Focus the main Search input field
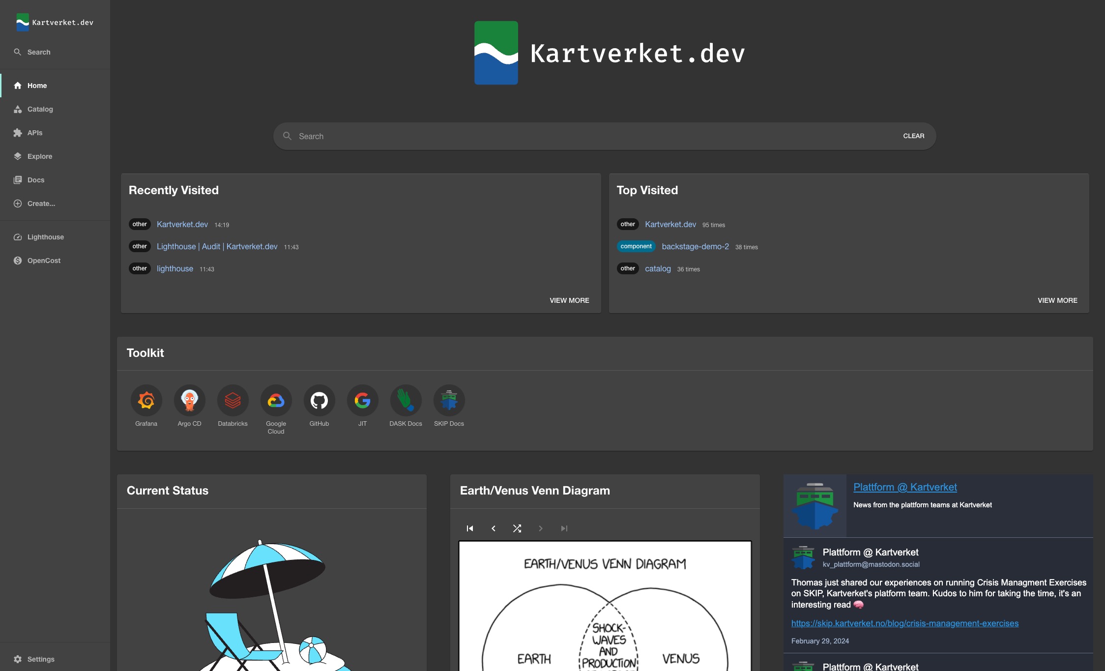The width and height of the screenshot is (1105, 671). click(590, 136)
